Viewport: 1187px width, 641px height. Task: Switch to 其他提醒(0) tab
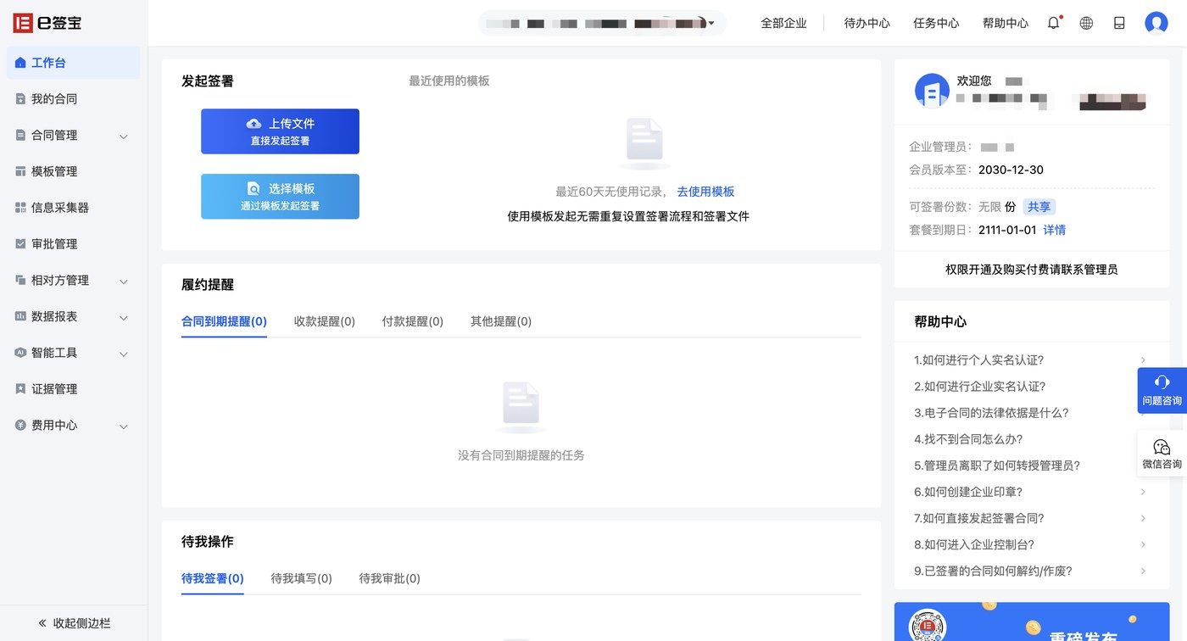(501, 321)
